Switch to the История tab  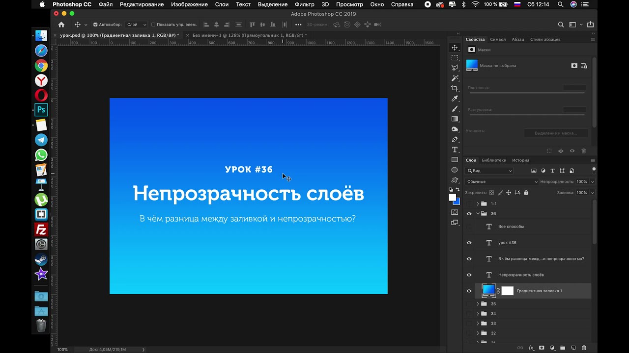(520, 160)
